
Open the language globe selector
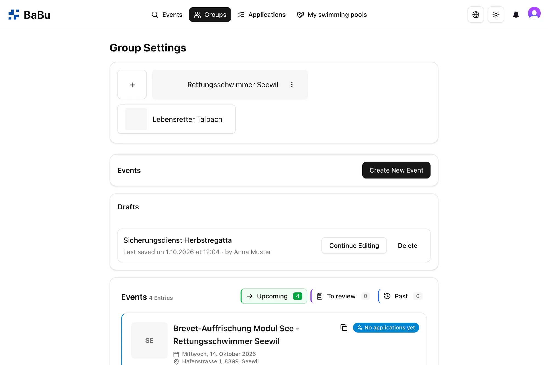[x=476, y=15]
